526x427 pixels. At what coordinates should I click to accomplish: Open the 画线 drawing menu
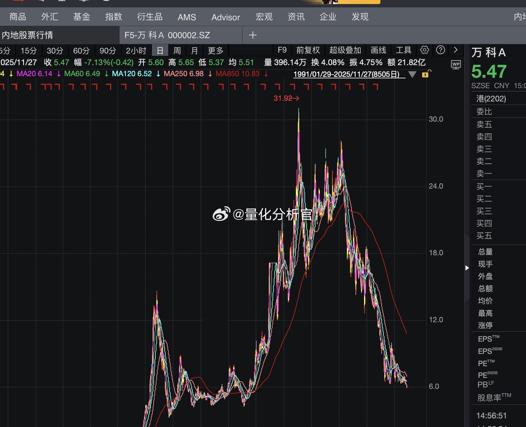(x=378, y=50)
